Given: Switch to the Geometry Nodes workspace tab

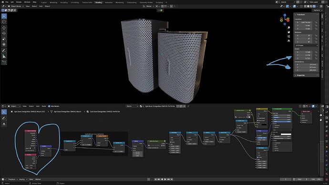Looking at the screenshot, I should coord(146,2).
